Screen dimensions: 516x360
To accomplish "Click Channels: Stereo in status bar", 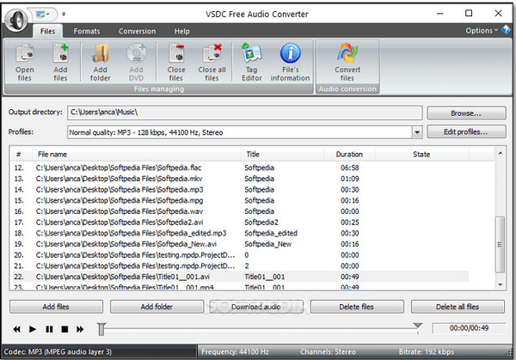I will click(328, 351).
